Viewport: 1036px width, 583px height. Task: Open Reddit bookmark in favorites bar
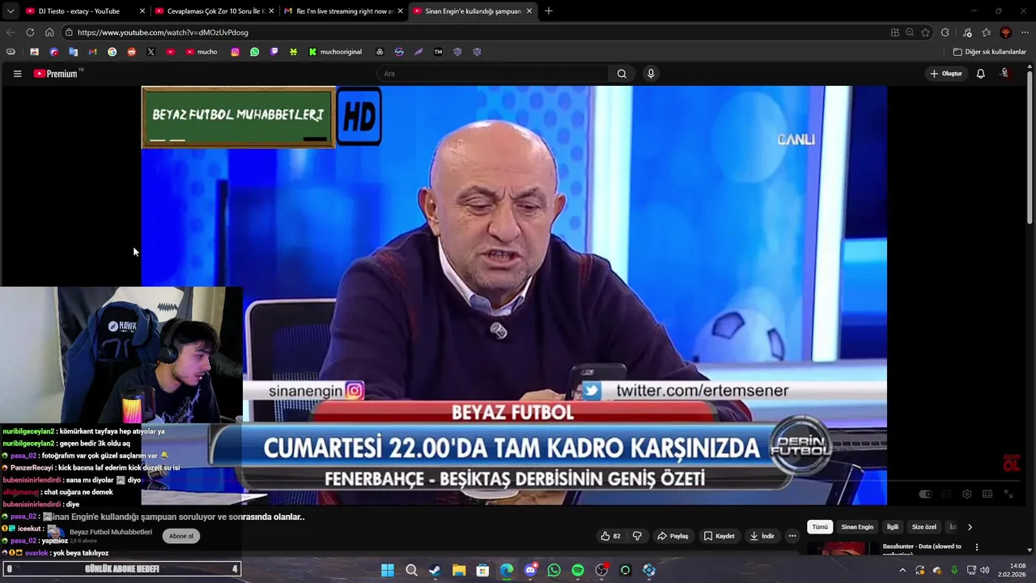131,52
